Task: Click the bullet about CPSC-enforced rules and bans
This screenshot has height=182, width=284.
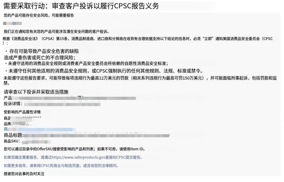Action: tap(104, 71)
